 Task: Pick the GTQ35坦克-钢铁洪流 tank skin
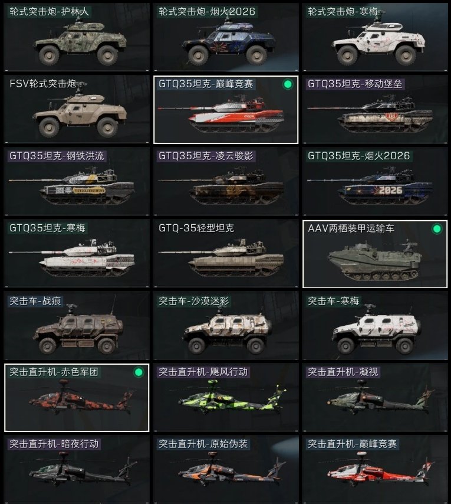(77, 181)
